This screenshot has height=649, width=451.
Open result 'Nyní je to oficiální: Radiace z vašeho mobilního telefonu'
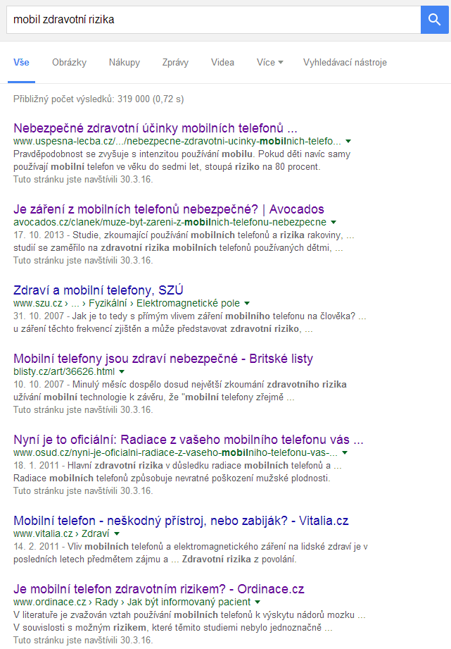pos(188,440)
